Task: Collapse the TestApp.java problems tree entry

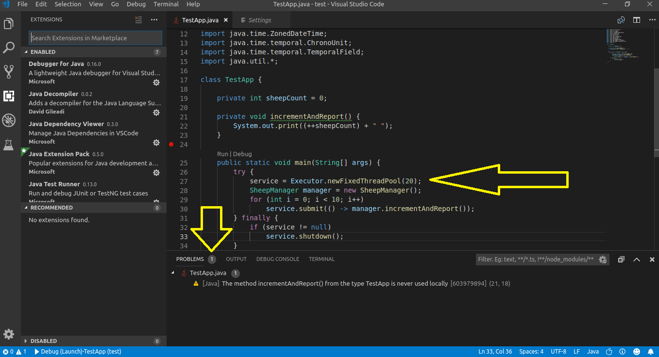Action: (x=173, y=273)
